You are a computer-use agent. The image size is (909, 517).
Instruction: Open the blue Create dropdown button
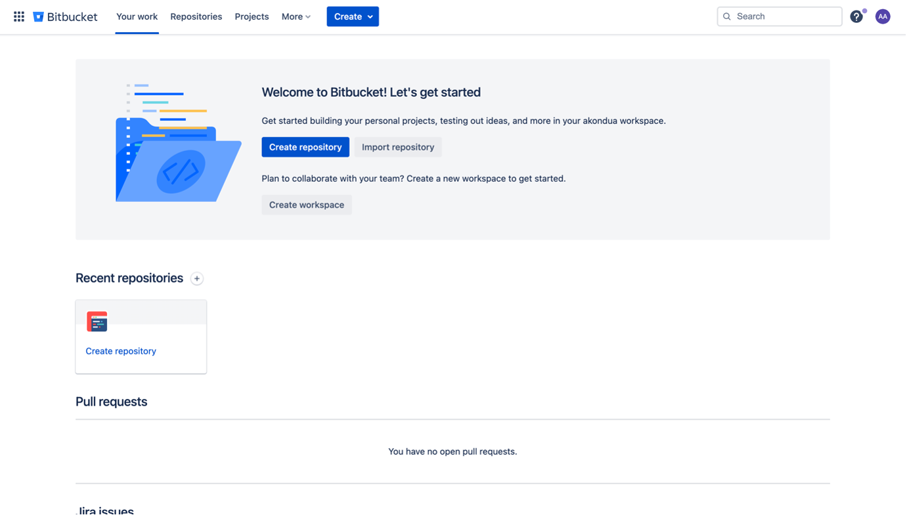pos(353,16)
